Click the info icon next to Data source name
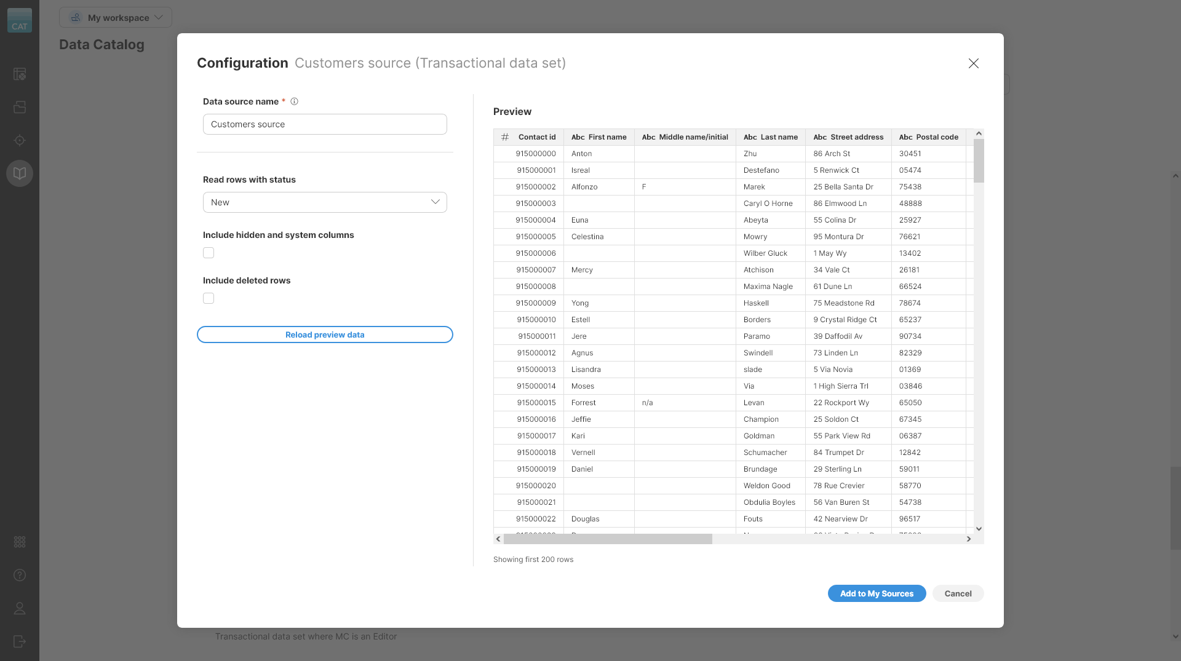The height and width of the screenshot is (661, 1181). (294, 101)
